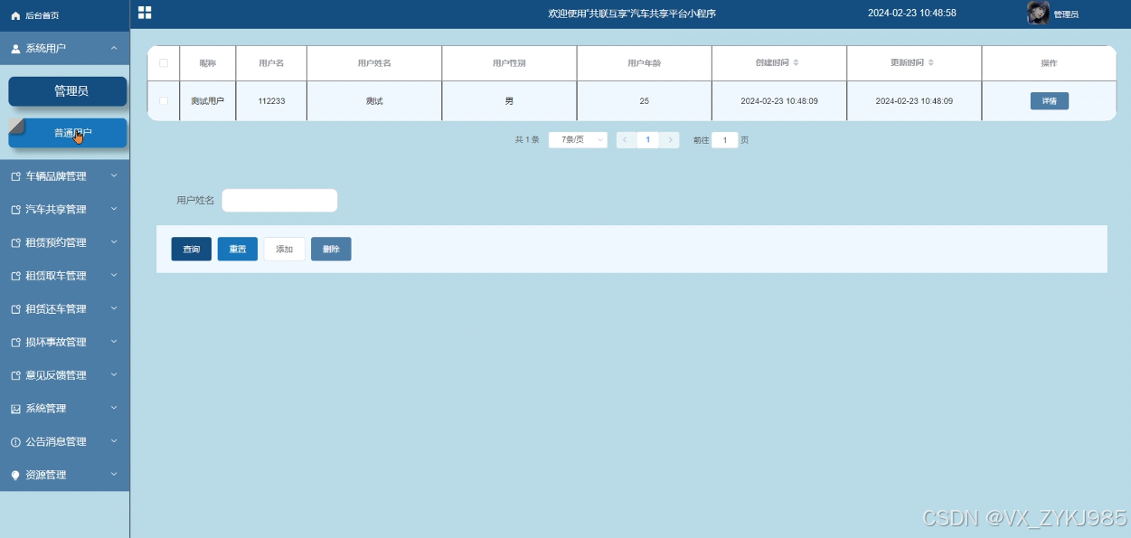Open the 后台首页 menu item
The width and height of the screenshot is (1131, 538).
coord(64,15)
